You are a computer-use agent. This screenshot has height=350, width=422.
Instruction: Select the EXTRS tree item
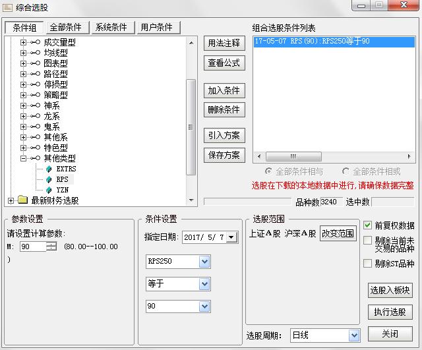click(x=66, y=169)
